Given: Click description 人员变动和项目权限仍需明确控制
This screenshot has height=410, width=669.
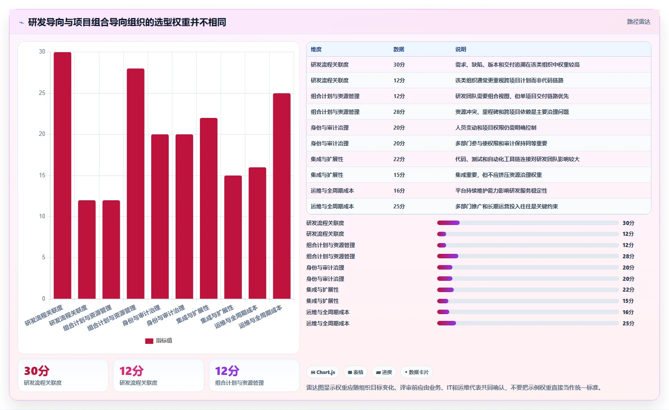Looking at the screenshot, I should pyautogui.click(x=496, y=128).
